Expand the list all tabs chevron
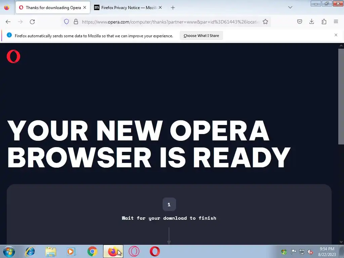The height and width of the screenshot is (258, 344). [290, 7]
